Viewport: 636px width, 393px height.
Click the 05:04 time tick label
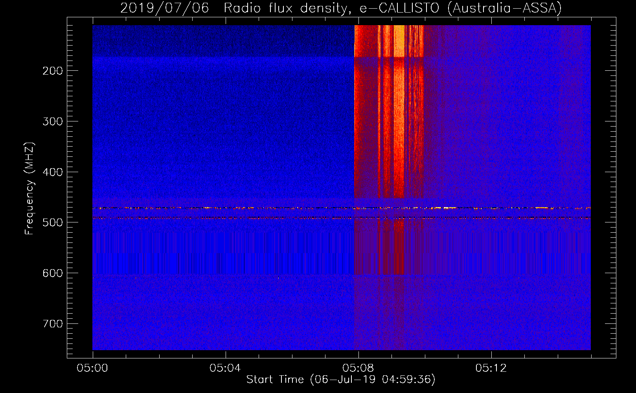coord(225,368)
